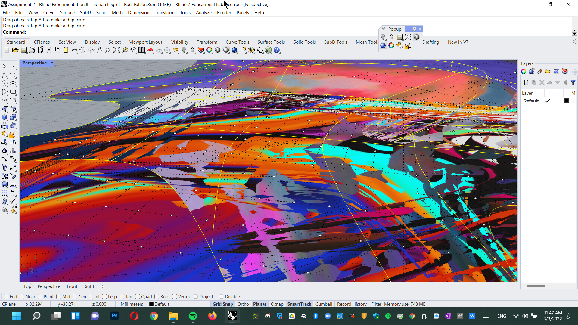
Task: Open Spotify from the Windows taskbar
Action: [193, 316]
